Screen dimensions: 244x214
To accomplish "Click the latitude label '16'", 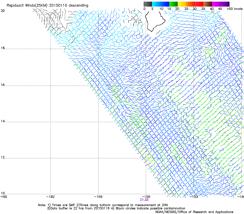I will [x=3, y=85].
